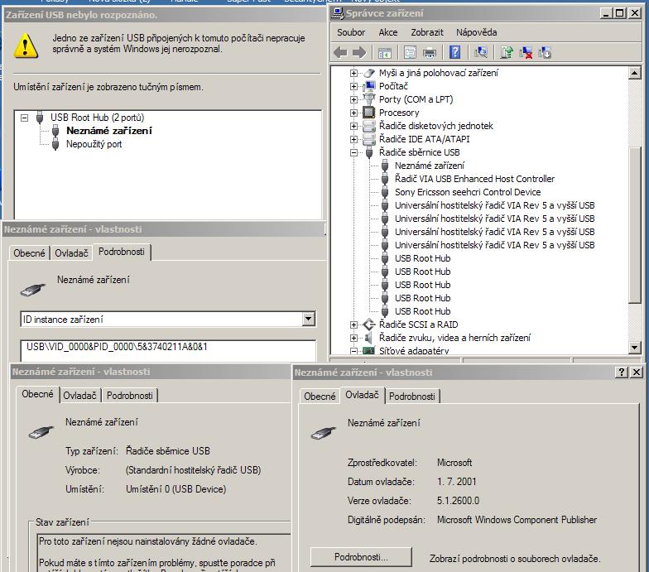Open the Soubor menu

pos(351,32)
